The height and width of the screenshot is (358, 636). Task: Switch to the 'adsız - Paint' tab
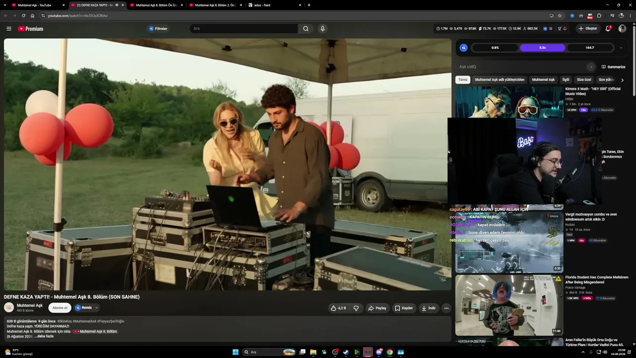pyautogui.click(x=276, y=5)
